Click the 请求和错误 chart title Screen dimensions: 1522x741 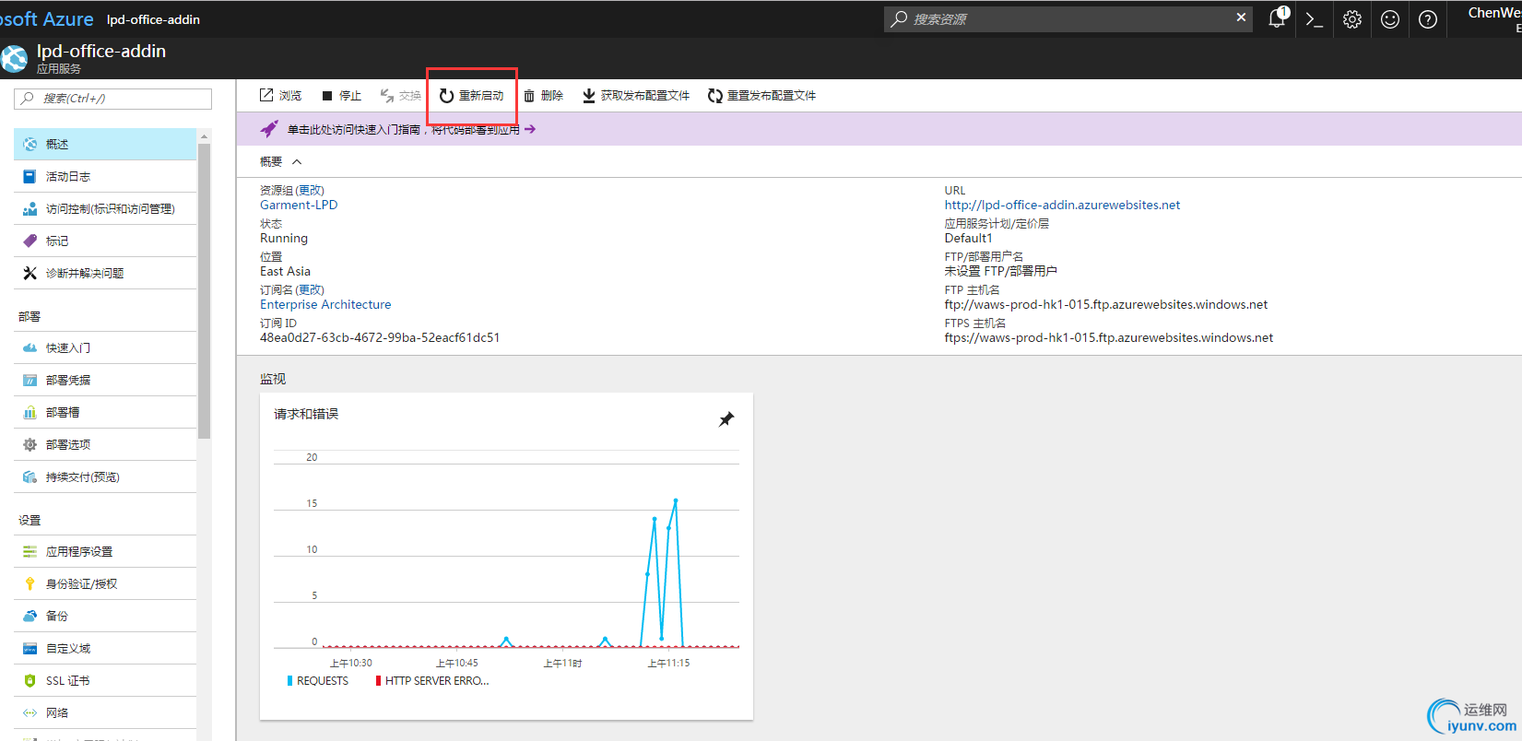point(306,415)
